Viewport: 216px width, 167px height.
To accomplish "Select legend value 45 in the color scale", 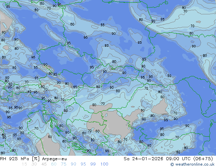I will pyautogui.click(x=44, y=164).
